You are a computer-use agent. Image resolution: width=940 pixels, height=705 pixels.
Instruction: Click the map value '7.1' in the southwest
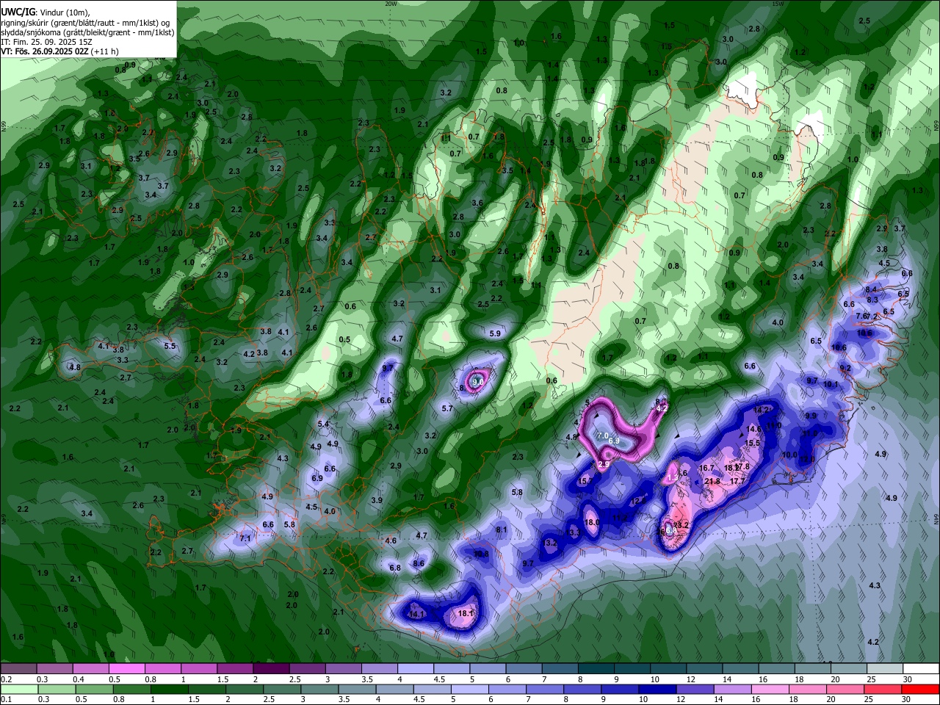click(x=245, y=538)
